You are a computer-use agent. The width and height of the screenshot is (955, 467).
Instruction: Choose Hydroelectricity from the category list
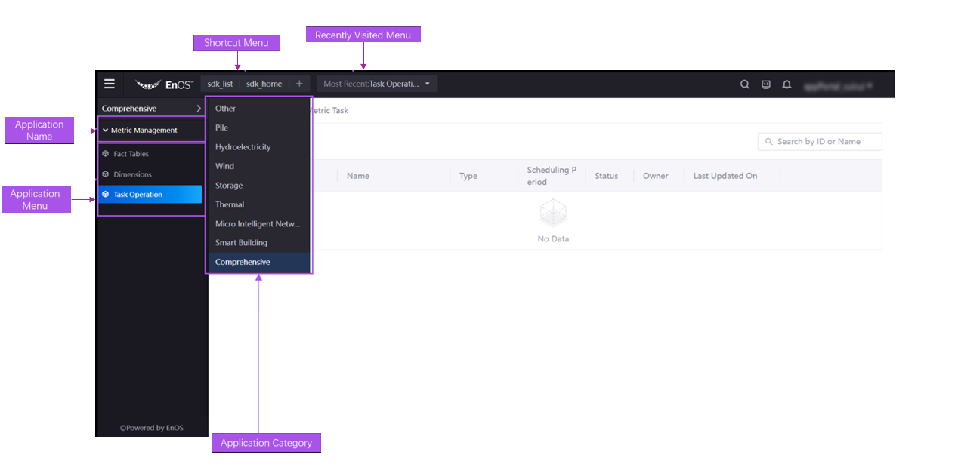tap(243, 147)
